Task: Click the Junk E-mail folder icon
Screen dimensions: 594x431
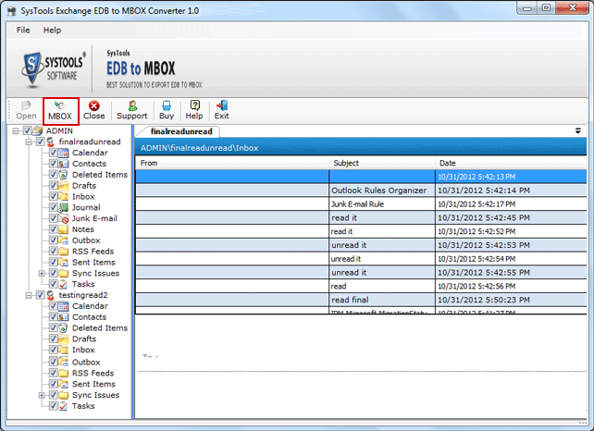Action: (63, 218)
